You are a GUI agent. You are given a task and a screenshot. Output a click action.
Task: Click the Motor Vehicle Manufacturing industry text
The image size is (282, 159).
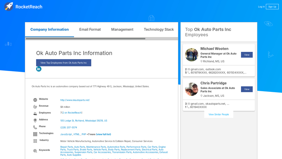[75, 141]
